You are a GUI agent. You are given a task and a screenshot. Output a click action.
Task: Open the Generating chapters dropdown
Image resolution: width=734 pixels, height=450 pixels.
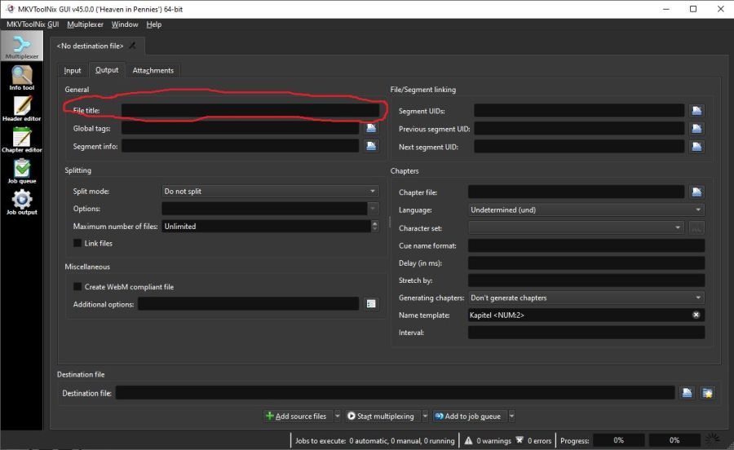click(698, 298)
